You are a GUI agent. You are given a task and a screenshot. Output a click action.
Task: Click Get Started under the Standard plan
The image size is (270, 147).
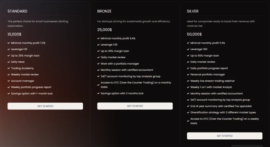(45, 106)
